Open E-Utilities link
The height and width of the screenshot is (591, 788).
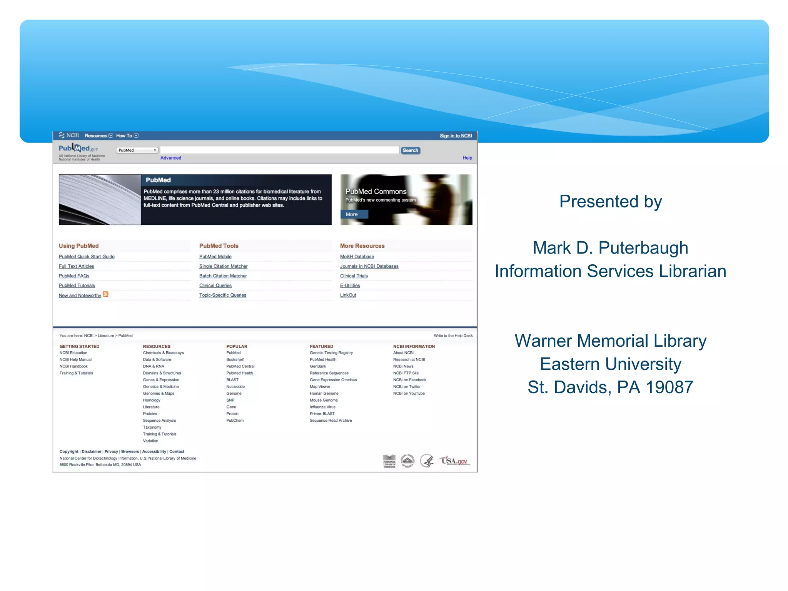coord(350,285)
